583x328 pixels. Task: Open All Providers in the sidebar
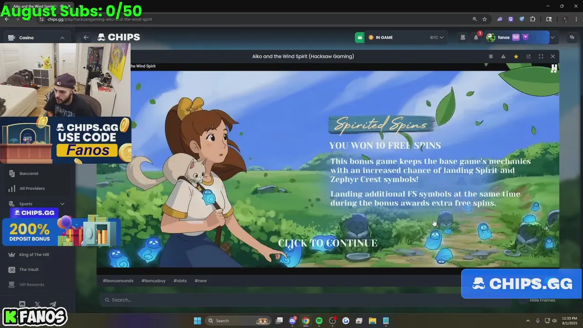click(32, 189)
